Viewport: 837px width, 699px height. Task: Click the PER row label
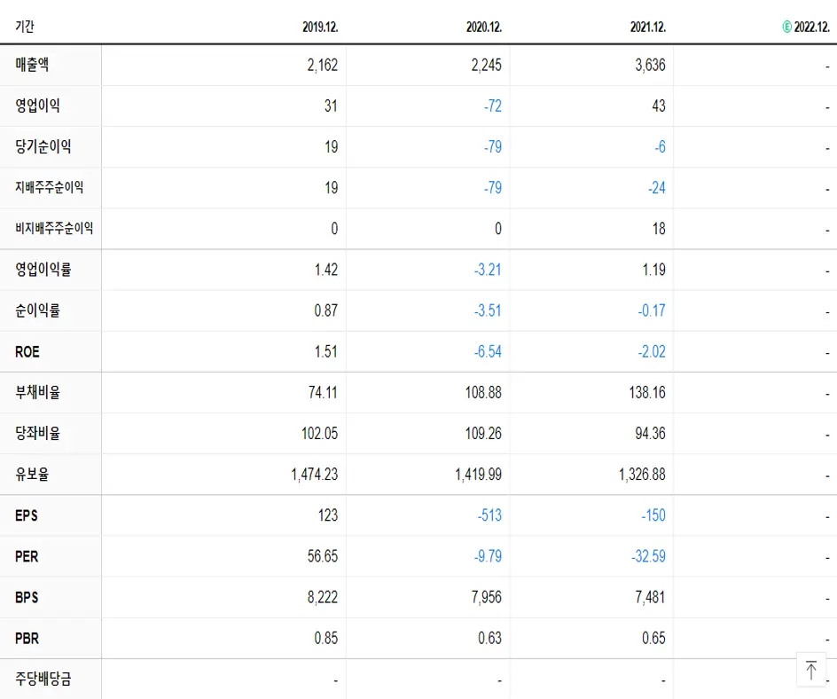click(27, 556)
